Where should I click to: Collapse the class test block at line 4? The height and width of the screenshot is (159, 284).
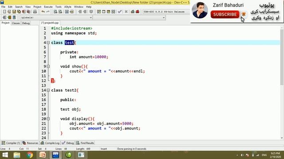pos(48,43)
